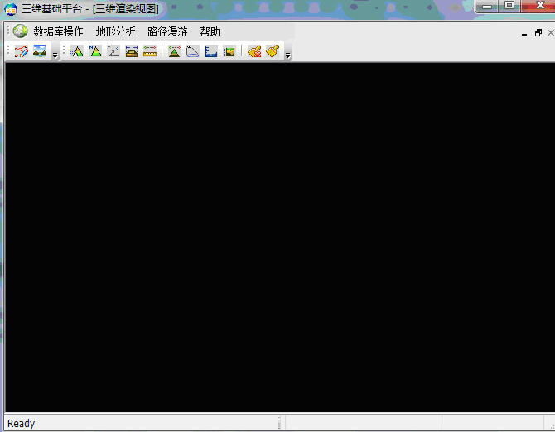Viewport: 555px width, 432px height.
Task: Open the 地形分析 menu
Action: tap(115, 31)
